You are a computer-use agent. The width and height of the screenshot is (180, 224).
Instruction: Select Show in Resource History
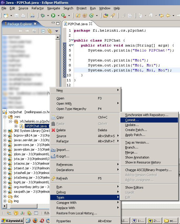(149, 162)
